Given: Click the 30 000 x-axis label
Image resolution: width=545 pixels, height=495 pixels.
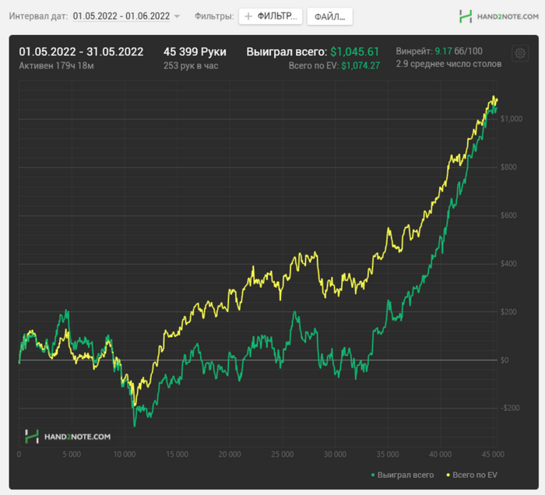Looking at the screenshot, I should tap(335, 454).
